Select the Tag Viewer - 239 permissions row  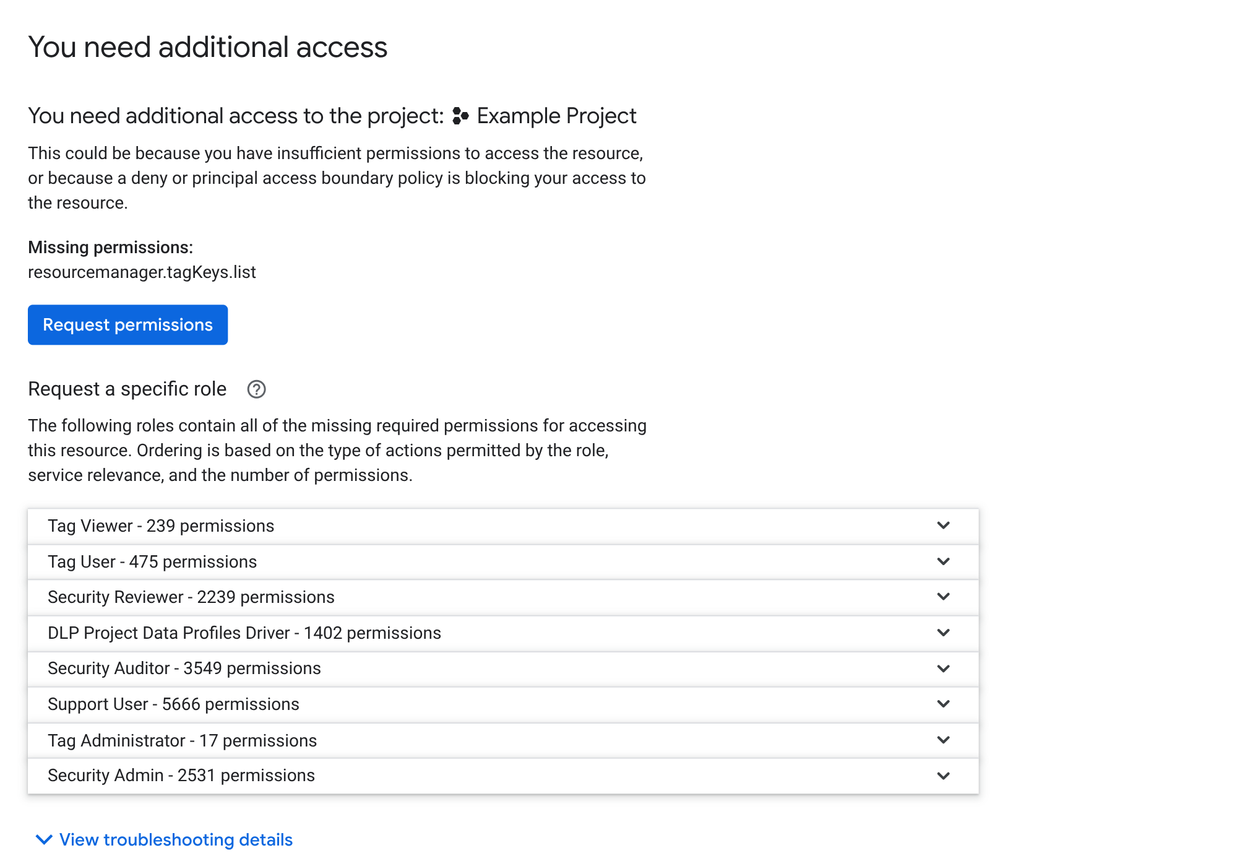161,526
